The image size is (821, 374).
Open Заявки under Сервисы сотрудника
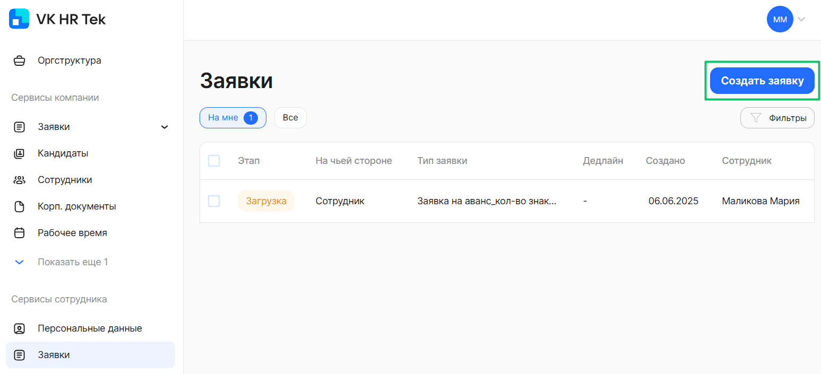[x=54, y=355]
